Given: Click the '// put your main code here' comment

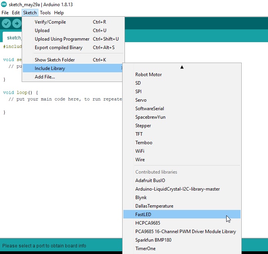Looking at the screenshot, I should (65, 99).
